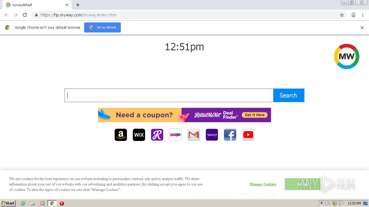Launch Internet Explorer from taskbar

tap(23, 203)
